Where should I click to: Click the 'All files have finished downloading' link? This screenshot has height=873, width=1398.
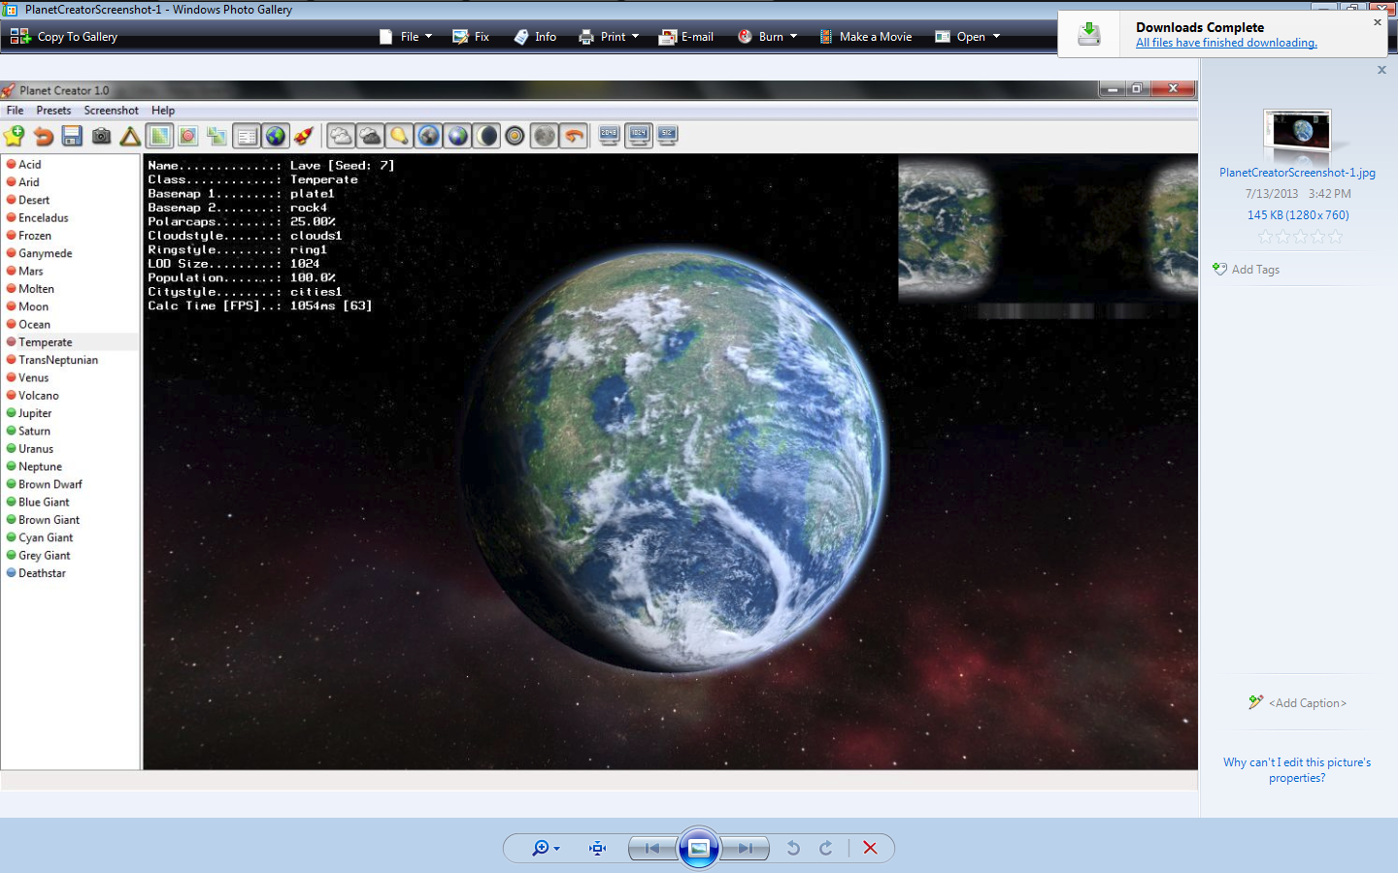[x=1226, y=43]
